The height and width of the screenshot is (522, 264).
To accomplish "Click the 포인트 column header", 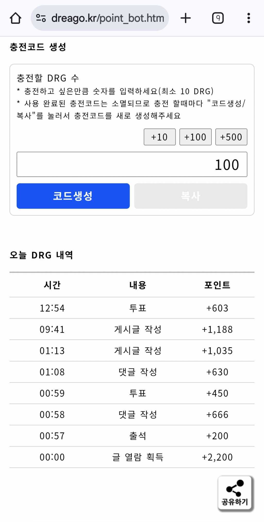I will pyautogui.click(x=217, y=285).
